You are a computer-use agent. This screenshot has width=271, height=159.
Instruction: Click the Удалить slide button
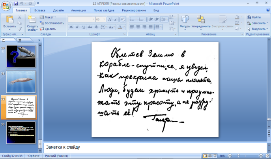[x=48, y=29]
